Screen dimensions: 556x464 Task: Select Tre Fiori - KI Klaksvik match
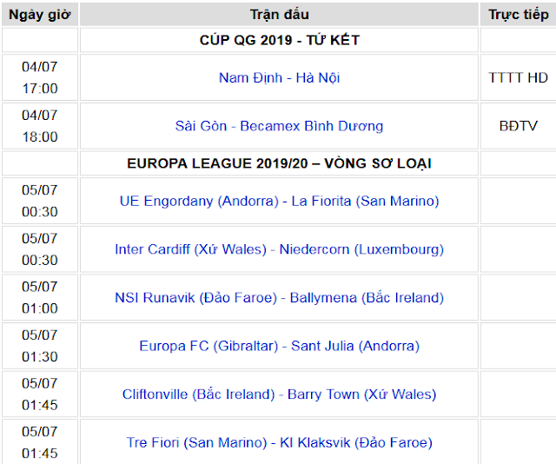point(279,442)
